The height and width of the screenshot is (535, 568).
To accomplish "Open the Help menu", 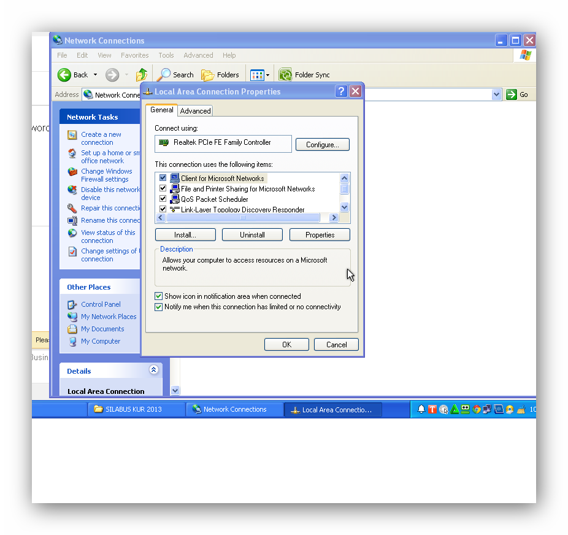I will [229, 55].
